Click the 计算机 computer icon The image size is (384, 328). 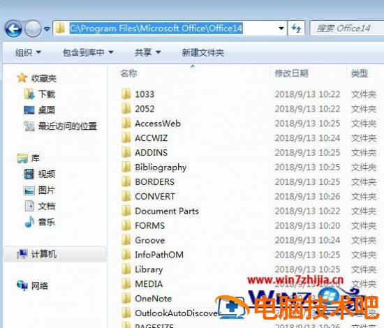tap(22, 254)
